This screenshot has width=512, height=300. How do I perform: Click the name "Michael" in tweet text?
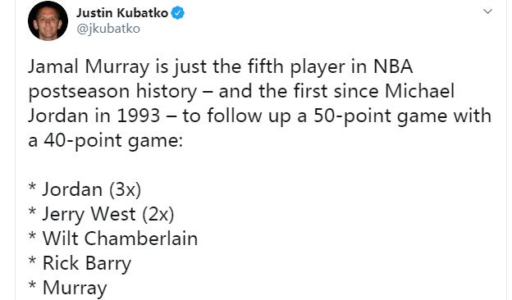419,91
